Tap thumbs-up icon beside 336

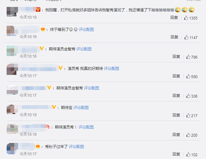(x=188, y=96)
